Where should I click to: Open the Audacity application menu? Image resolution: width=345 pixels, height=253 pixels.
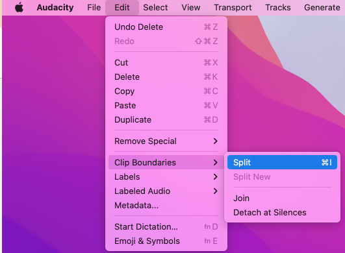55,8
